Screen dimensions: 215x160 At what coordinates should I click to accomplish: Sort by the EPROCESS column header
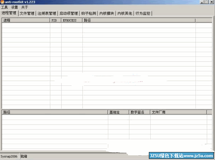tap(72, 20)
